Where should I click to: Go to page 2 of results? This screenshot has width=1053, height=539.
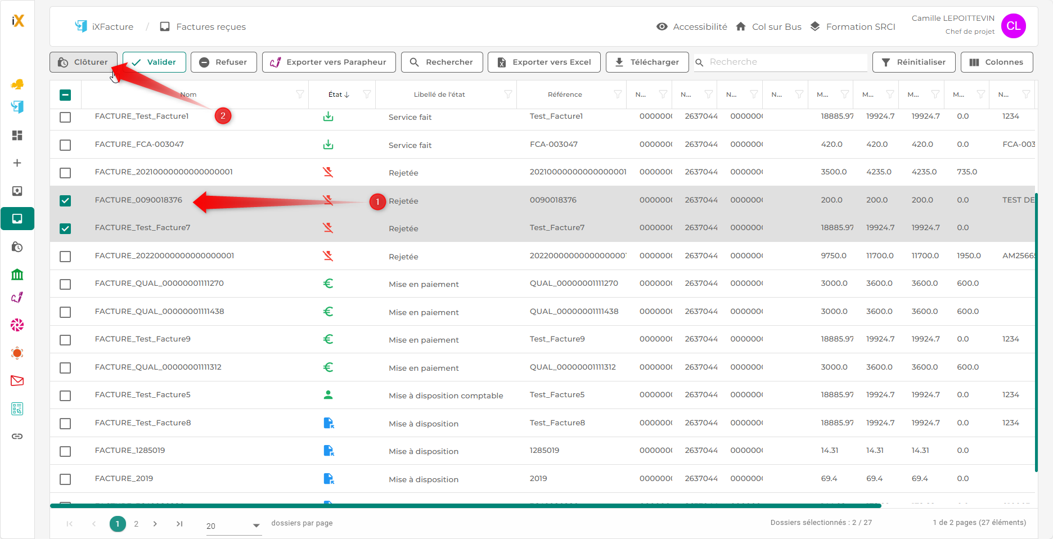click(136, 524)
